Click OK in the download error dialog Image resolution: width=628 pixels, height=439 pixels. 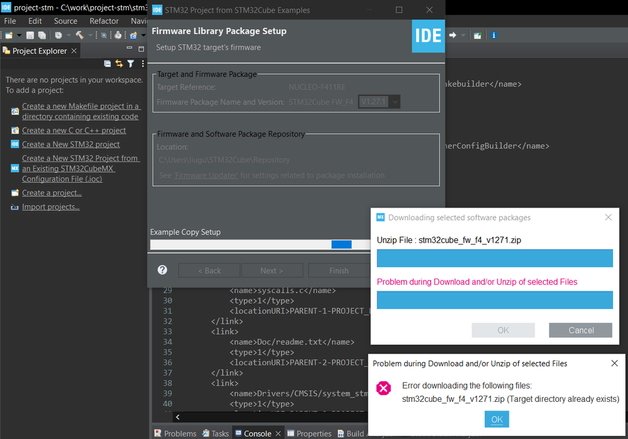pos(497,420)
